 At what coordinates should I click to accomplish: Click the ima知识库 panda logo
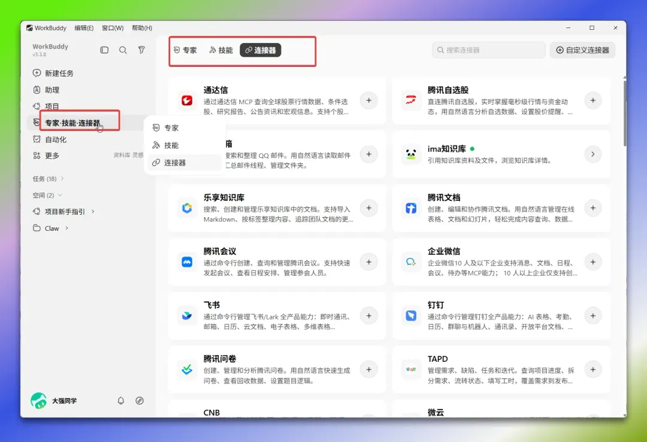tap(411, 154)
